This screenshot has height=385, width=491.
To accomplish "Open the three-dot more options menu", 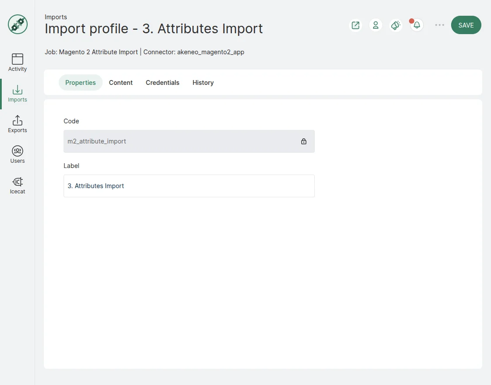I will point(439,25).
